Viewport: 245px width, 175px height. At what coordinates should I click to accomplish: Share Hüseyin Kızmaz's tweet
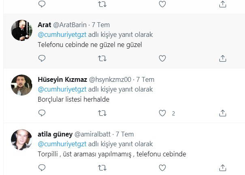click(222, 113)
